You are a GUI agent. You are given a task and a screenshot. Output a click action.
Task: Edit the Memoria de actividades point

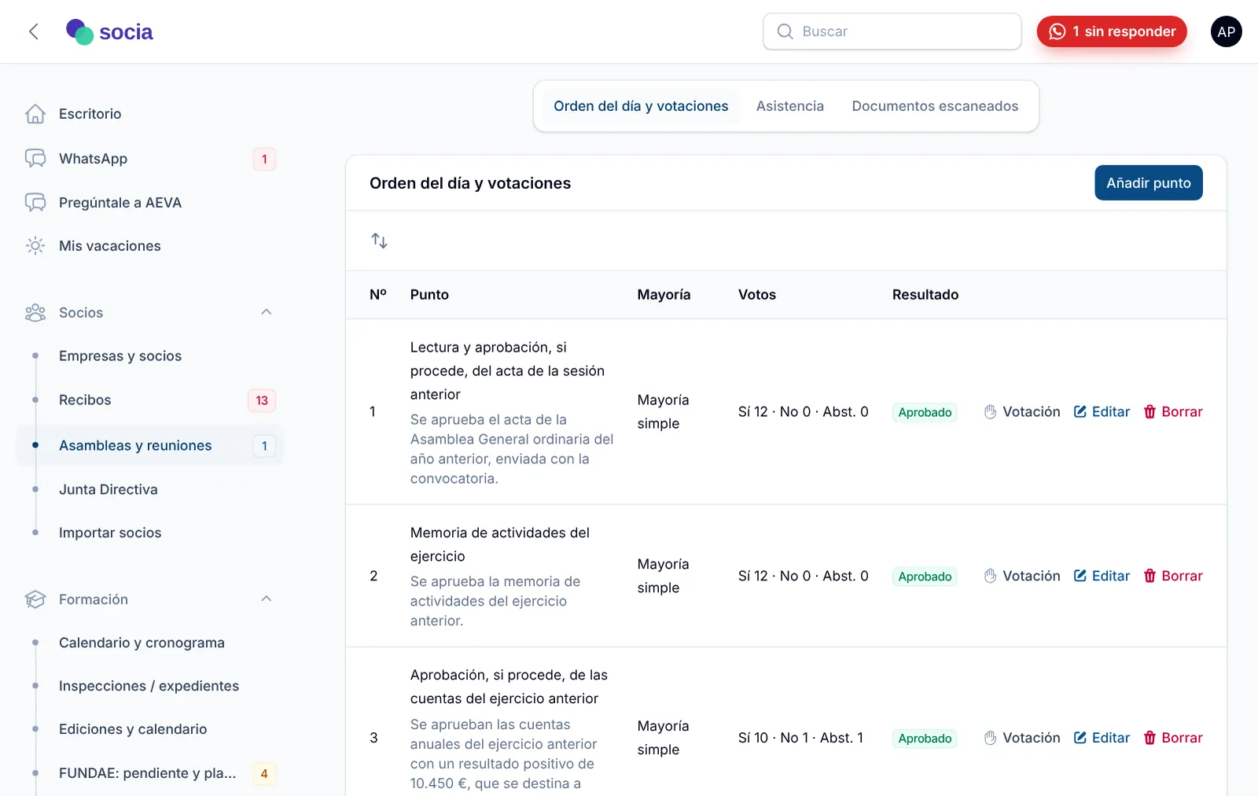tap(1102, 577)
